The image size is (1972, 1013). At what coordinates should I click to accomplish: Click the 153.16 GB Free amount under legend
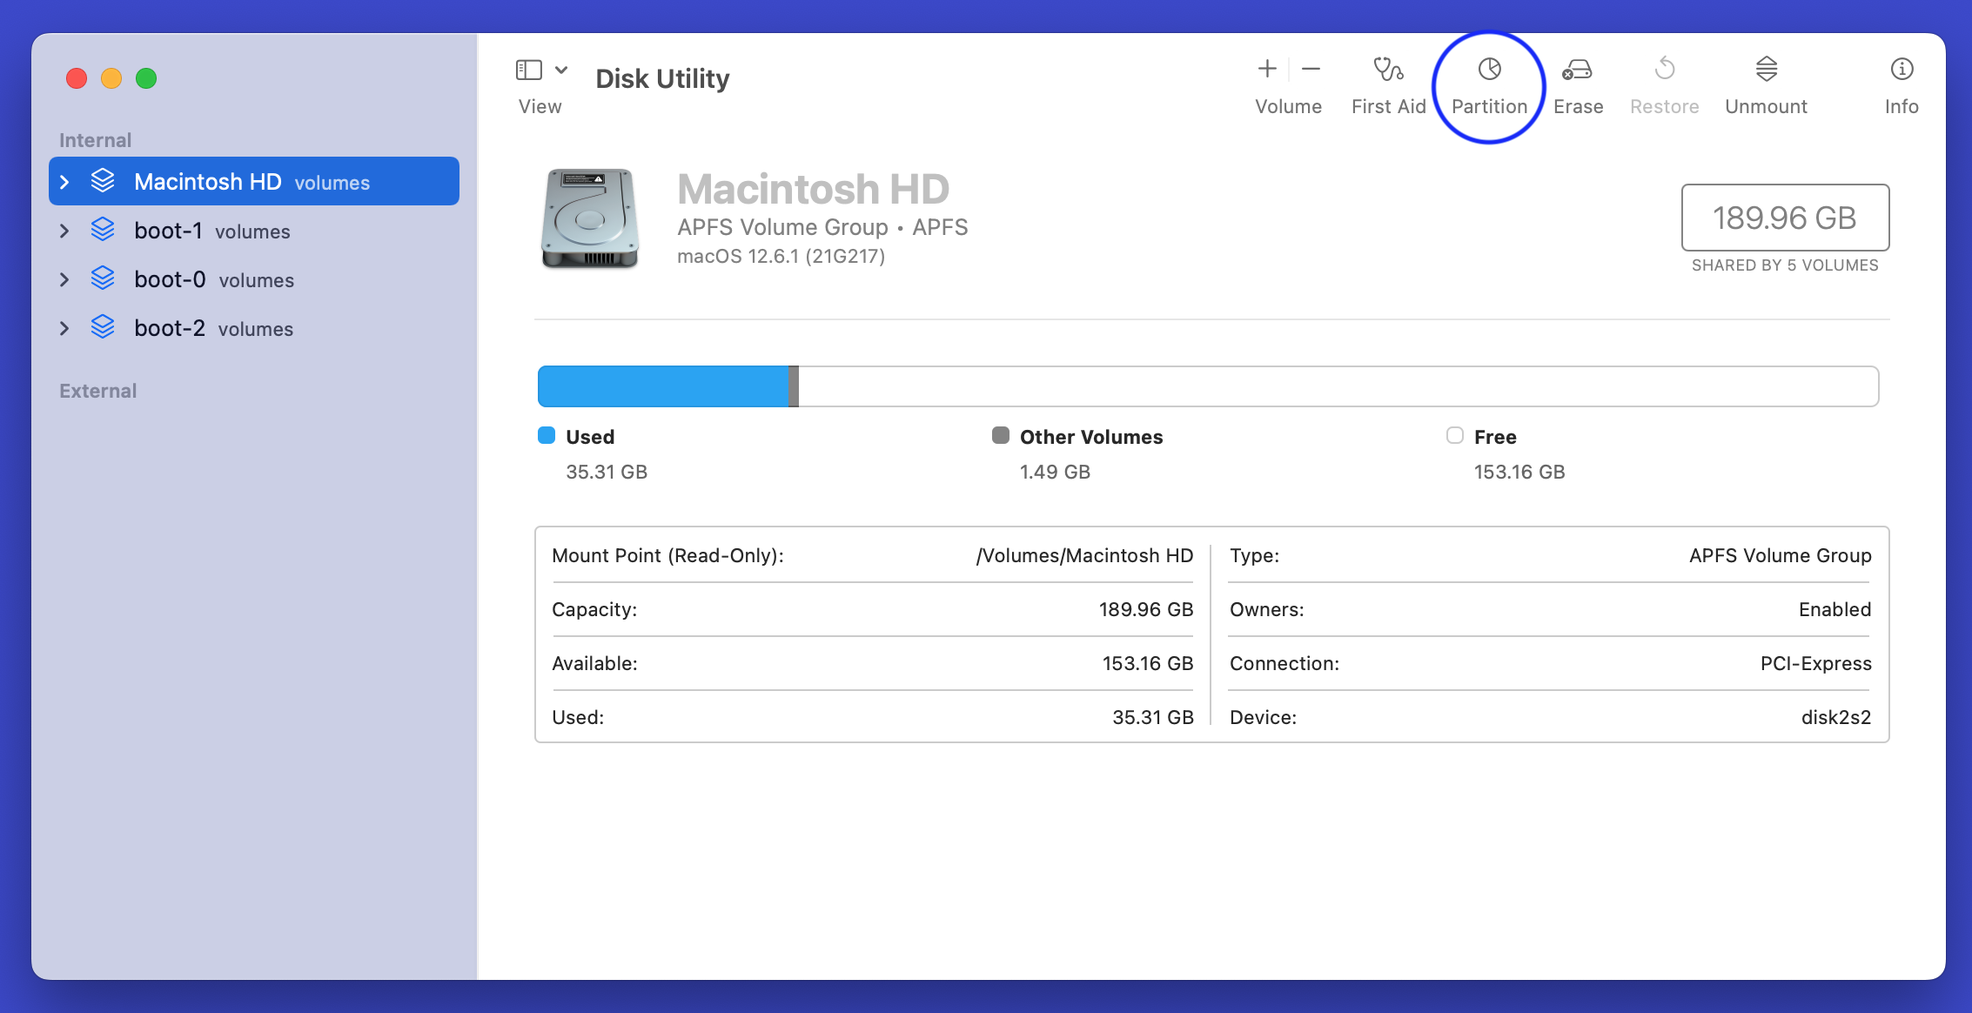click(x=1519, y=472)
